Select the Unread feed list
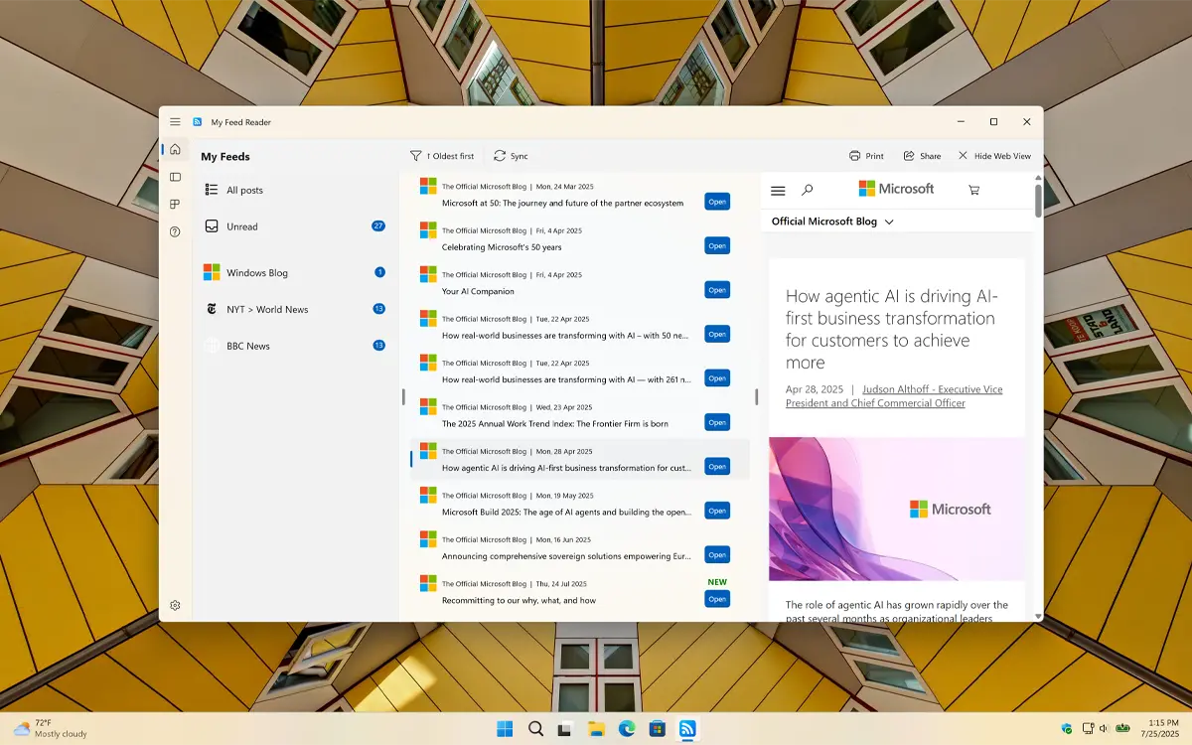Viewport: 1192px width, 745px height. pyautogui.click(x=295, y=226)
